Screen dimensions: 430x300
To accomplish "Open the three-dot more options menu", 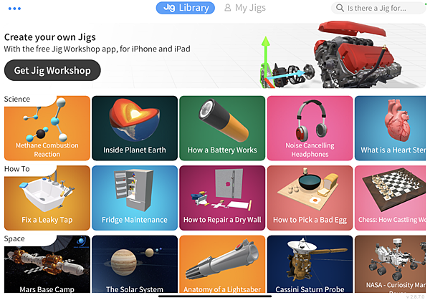I will pyautogui.click(x=14, y=9).
